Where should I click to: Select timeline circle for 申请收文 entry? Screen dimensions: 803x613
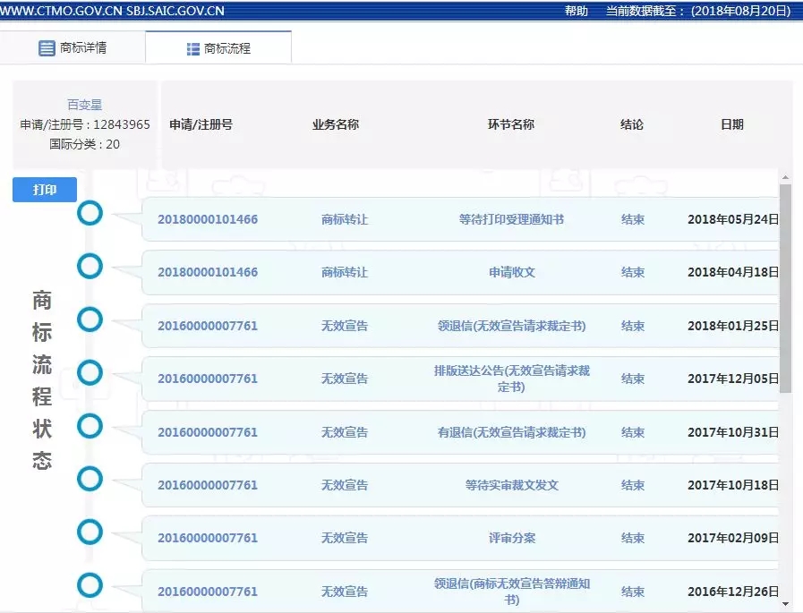click(90, 266)
